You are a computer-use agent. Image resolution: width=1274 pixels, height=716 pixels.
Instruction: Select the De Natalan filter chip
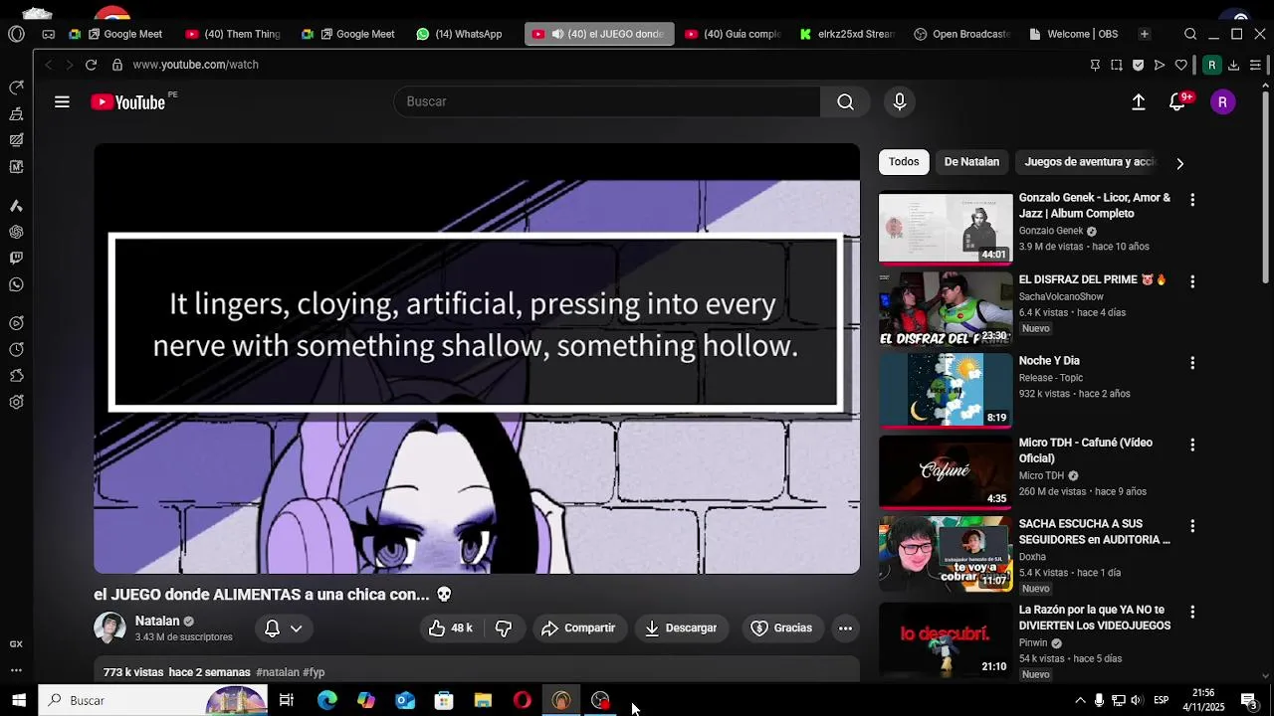pyautogui.click(x=971, y=162)
